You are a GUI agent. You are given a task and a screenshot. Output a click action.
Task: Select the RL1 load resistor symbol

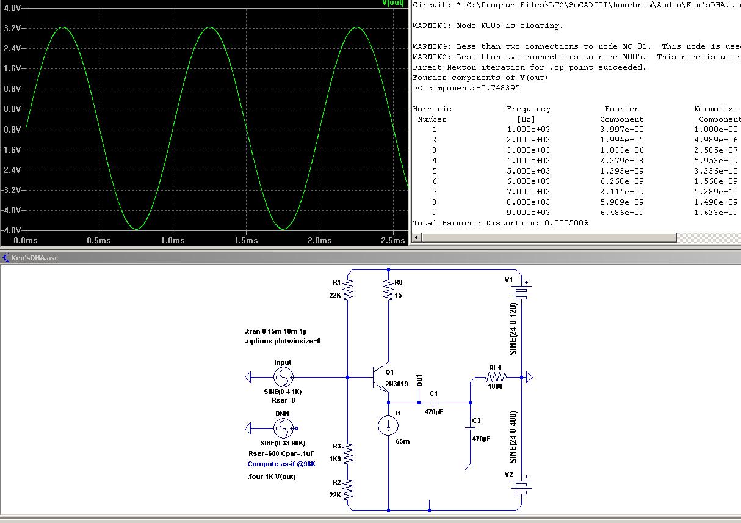pyautogui.click(x=495, y=378)
